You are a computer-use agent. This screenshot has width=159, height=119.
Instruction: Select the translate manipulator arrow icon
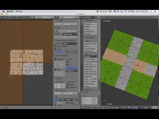pyautogui.click(x=136, y=107)
